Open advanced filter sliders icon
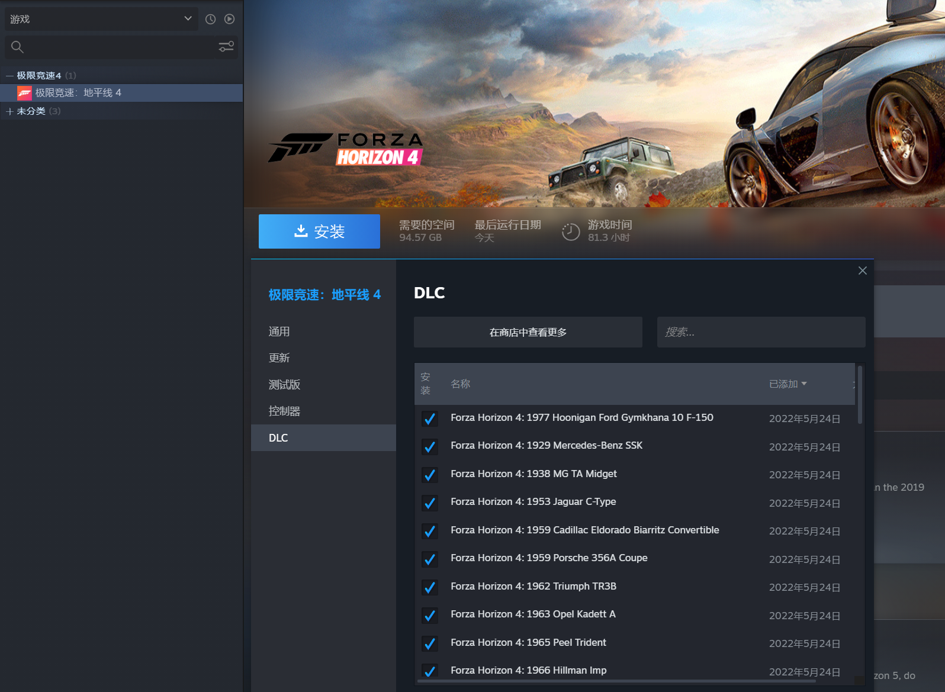The image size is (945, 692). 226,46
